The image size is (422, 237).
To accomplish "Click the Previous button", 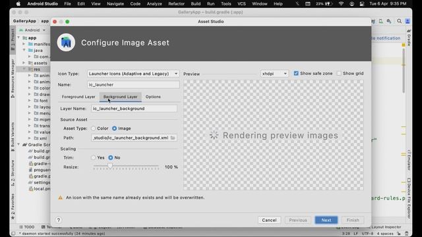I will click(x=298, y=220).
